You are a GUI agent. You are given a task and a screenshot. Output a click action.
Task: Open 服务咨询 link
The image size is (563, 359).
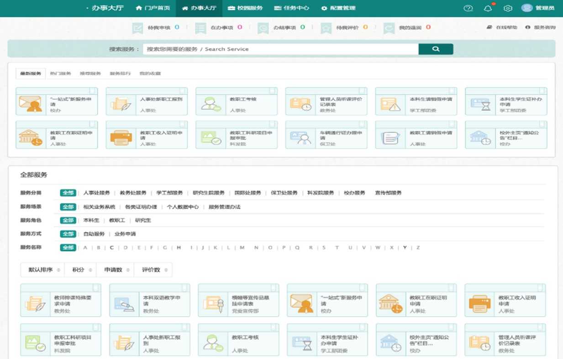(541, 27)
